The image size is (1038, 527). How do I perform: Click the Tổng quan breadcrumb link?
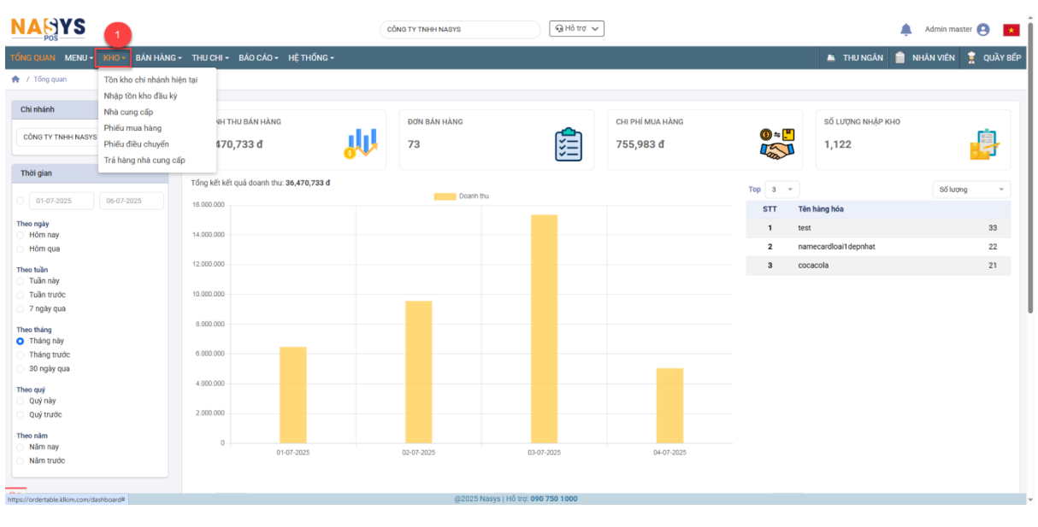50,79
